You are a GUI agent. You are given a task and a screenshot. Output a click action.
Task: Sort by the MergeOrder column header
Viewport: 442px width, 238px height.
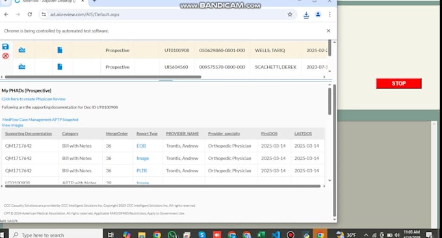117,134
